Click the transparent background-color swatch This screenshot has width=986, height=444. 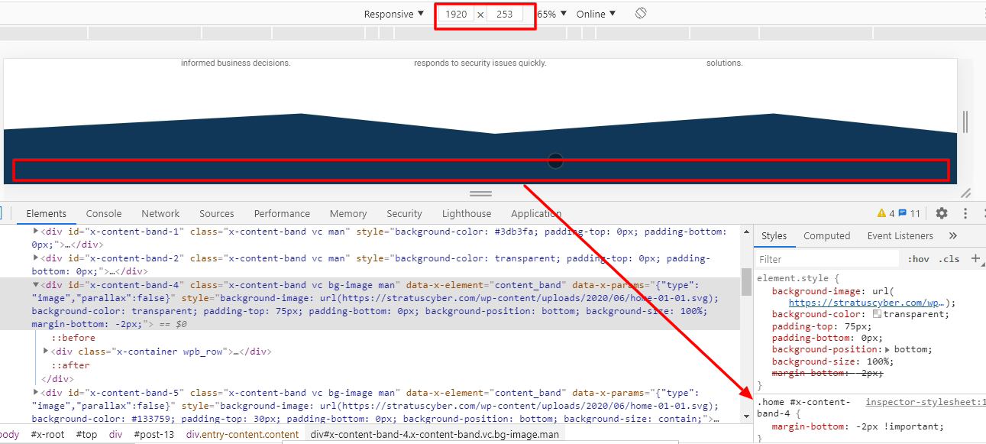[877, 314]
